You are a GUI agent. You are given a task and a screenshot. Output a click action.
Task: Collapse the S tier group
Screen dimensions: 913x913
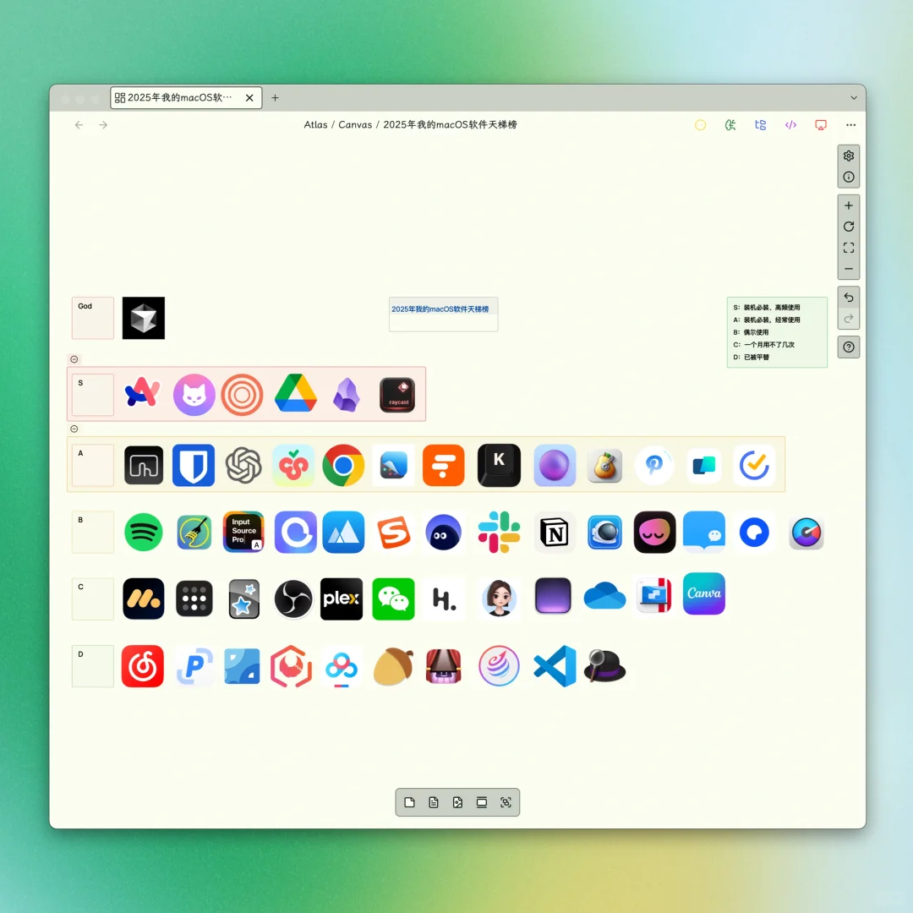(74, 359)
